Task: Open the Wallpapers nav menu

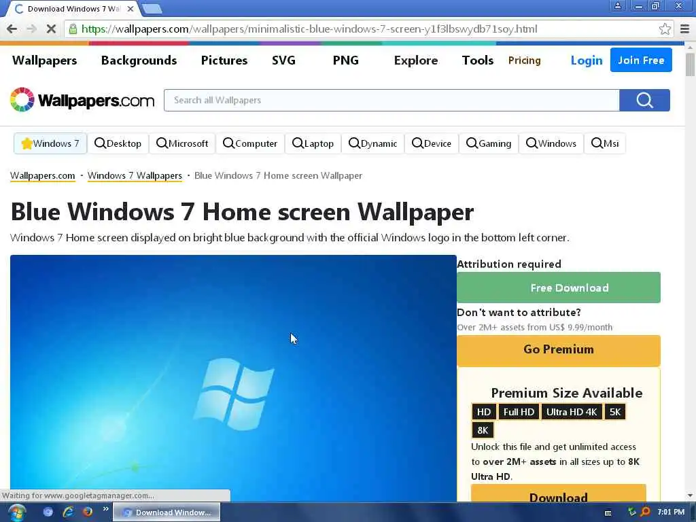Action: (x=44, y=60)
